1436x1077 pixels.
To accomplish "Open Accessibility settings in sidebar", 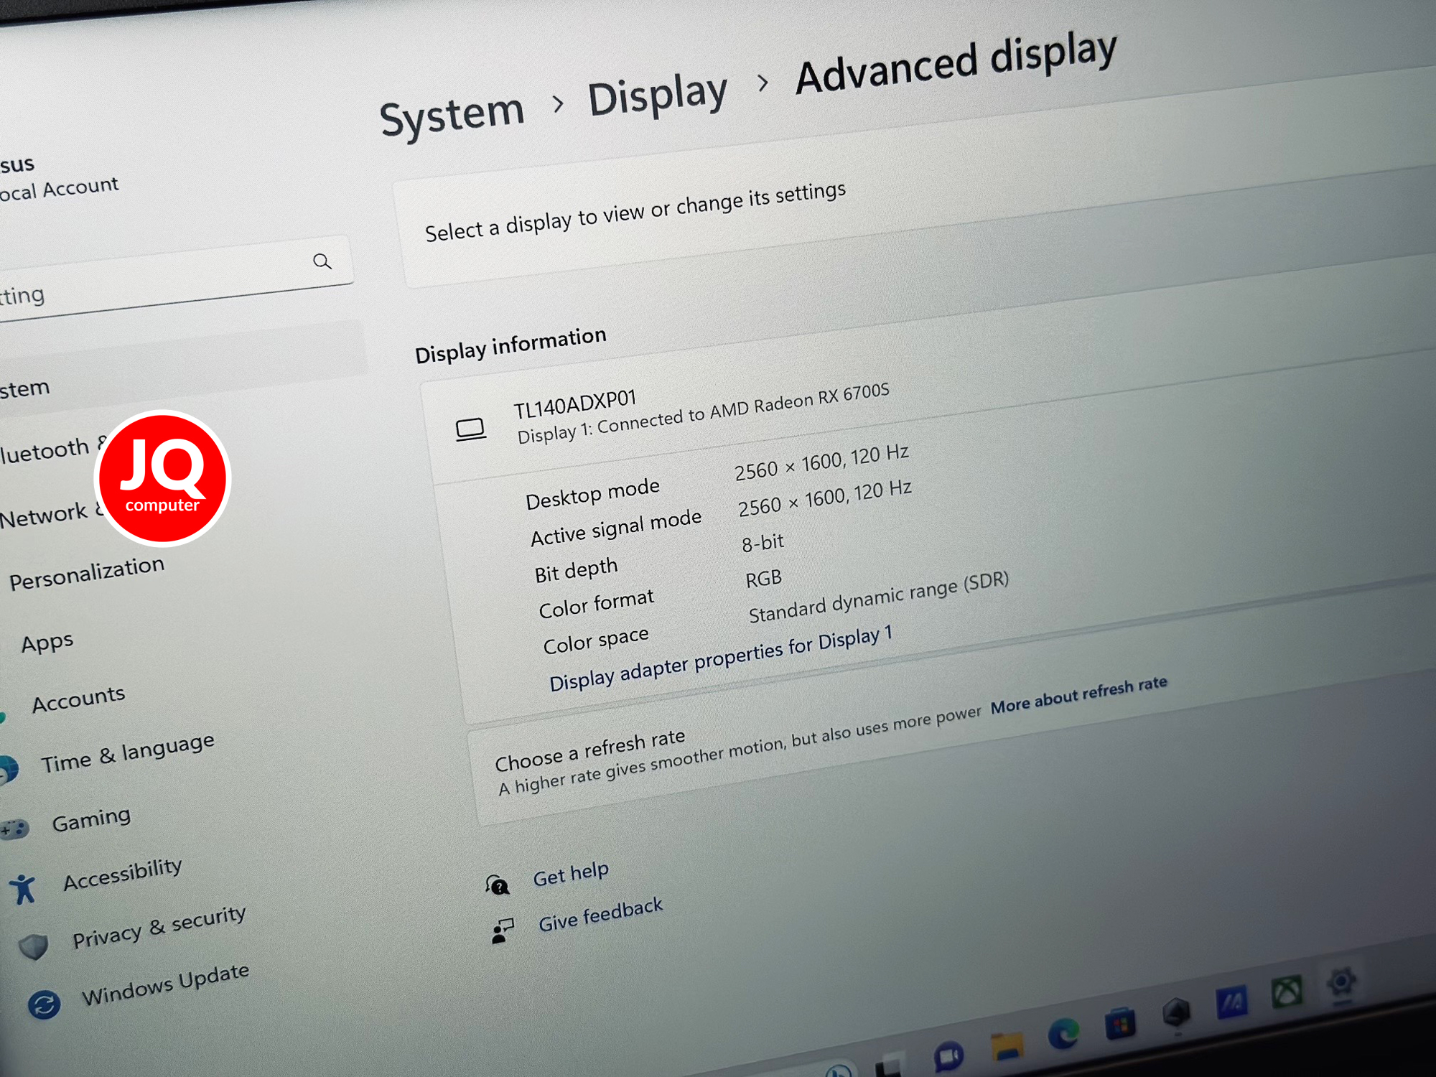I will click(123, 874).
